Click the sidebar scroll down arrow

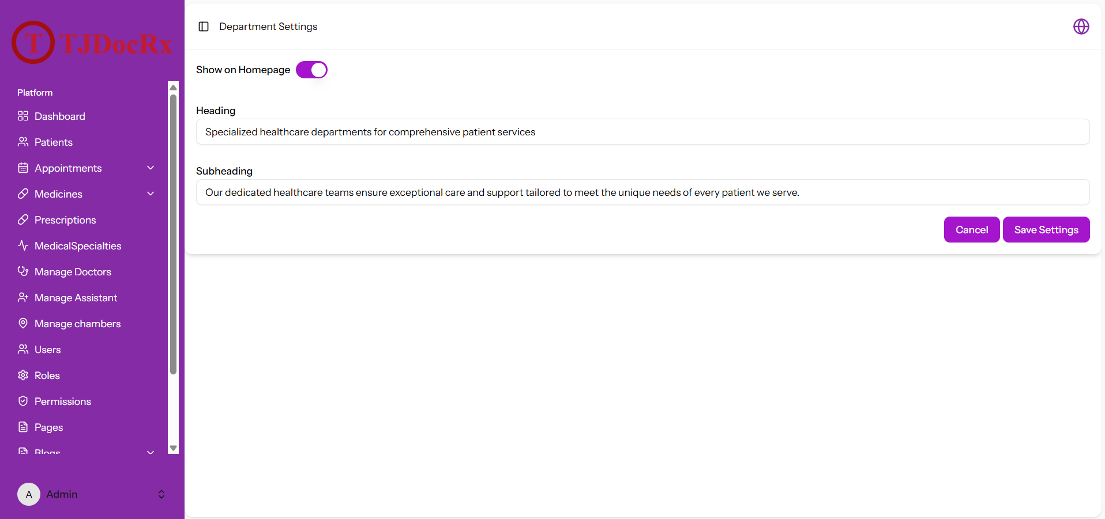173,448
